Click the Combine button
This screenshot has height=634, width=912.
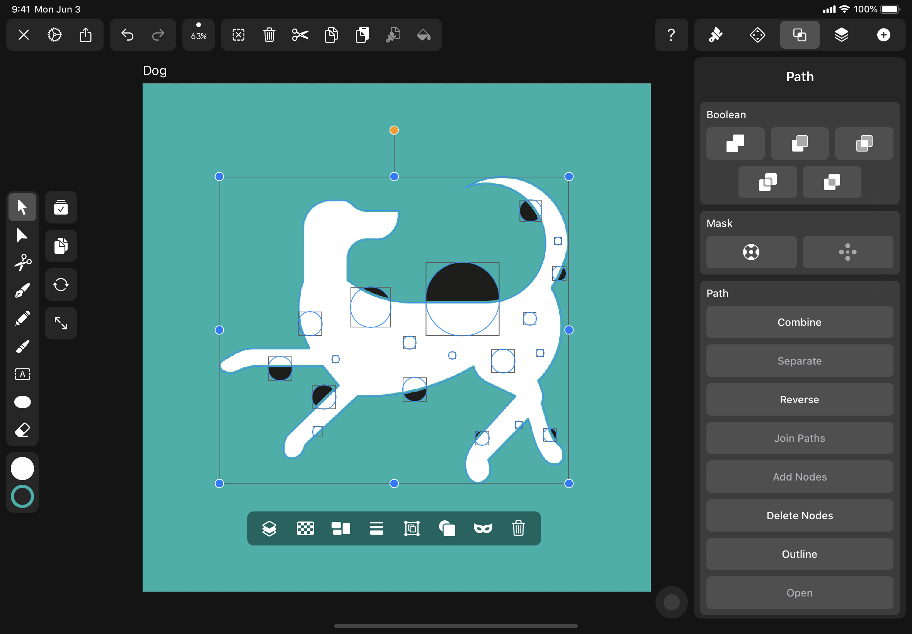coord(799,322)
